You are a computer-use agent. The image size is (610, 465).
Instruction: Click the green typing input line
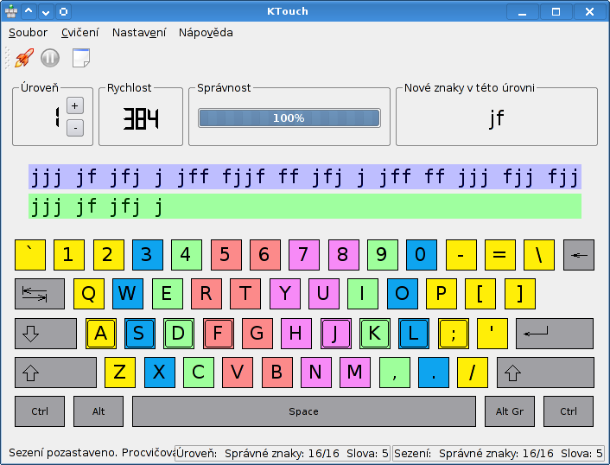[x=305, y=207]
